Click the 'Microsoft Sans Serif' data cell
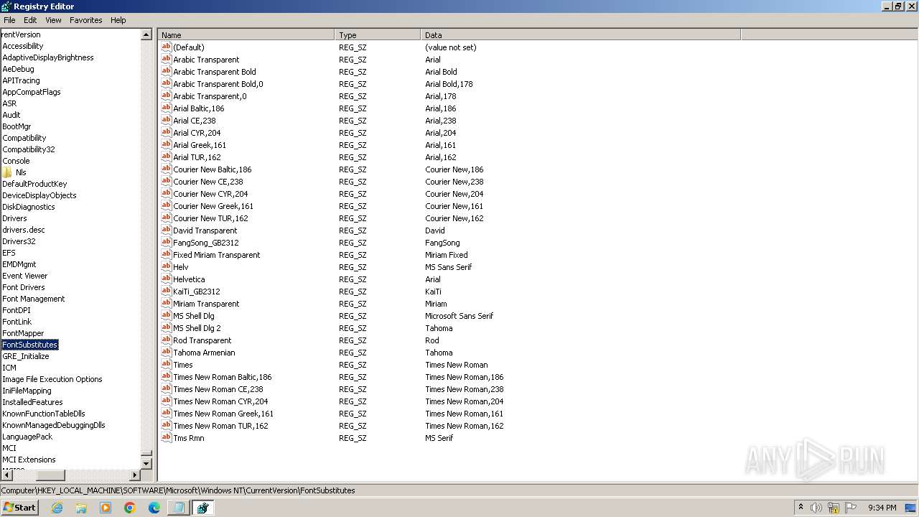Screen dimensions: 919x517 click(459, 316)
